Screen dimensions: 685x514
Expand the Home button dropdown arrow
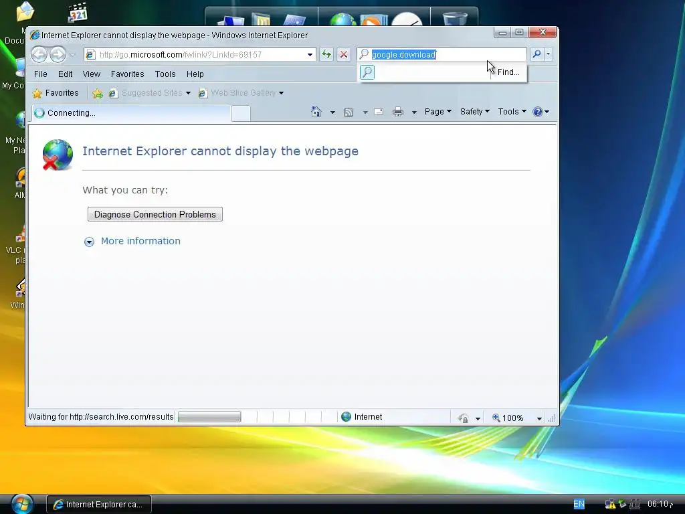(332, 112)
